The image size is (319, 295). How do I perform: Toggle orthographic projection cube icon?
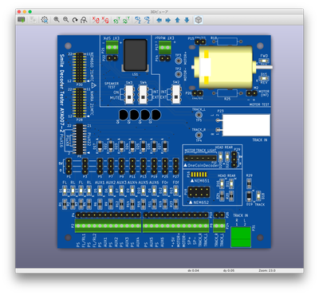(199, 20)
